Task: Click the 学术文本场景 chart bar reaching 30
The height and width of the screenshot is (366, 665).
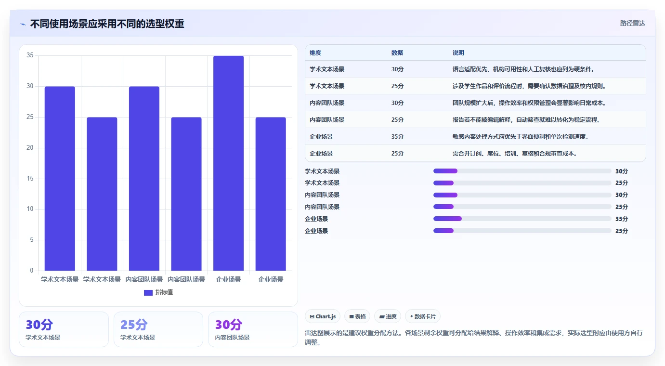Action: (60, 178)
